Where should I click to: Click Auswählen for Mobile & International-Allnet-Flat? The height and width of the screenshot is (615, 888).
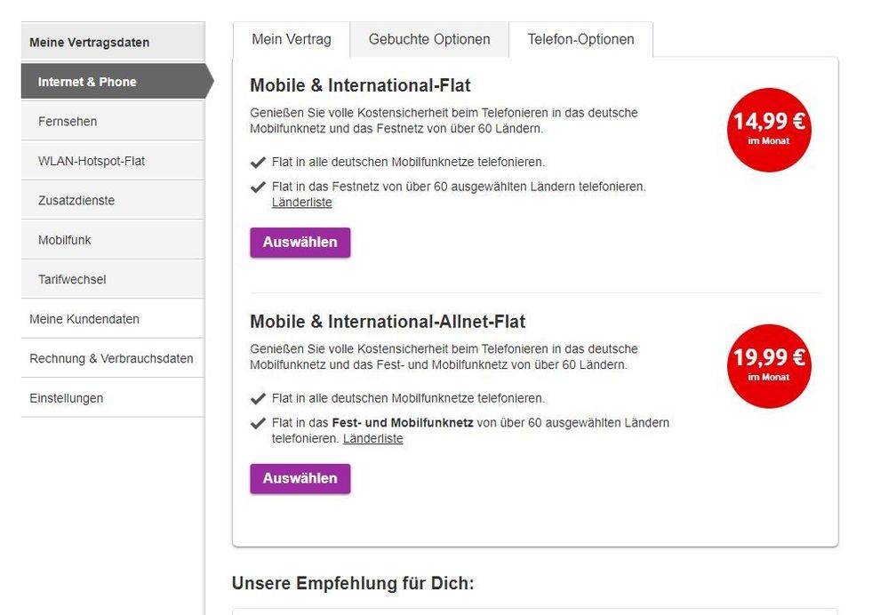(300, 478)
